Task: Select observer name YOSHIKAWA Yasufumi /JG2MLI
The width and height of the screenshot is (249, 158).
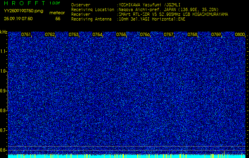Action: click(150, 5)
